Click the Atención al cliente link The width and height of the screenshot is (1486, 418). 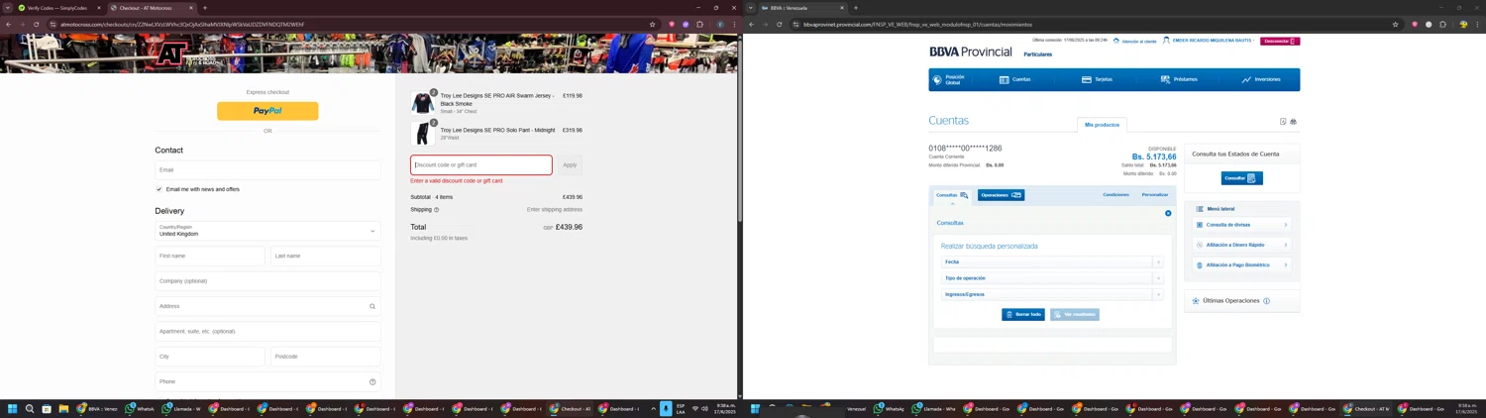[1135, 42]
